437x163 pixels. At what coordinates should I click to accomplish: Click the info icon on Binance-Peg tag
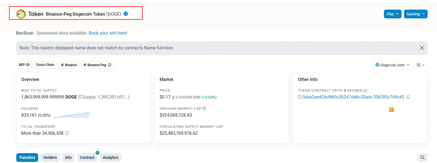[110, 65]
